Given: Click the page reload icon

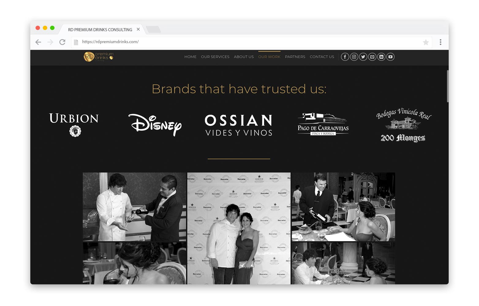Looking at the screenshot, I should pos(62,42).
